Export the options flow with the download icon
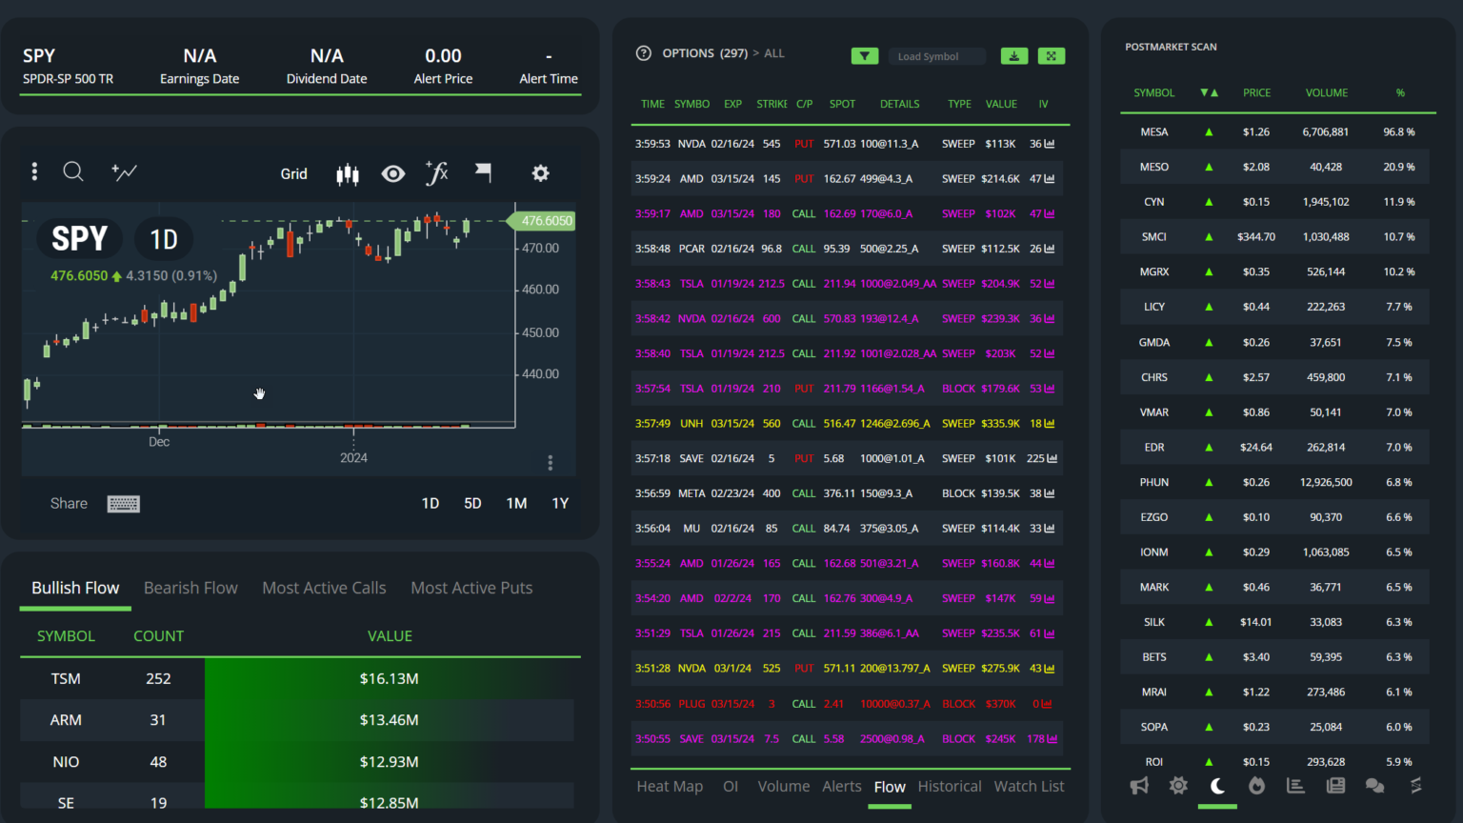This screenshot has height=823, width=1463. pyautogui.click(x=1013, y=56)
